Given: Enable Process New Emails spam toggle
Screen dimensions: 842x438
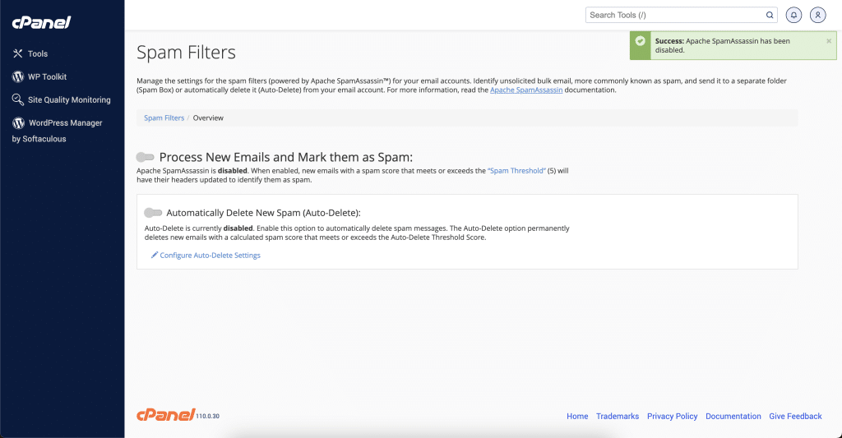Looking at the screenshot, I should point(145,157).
